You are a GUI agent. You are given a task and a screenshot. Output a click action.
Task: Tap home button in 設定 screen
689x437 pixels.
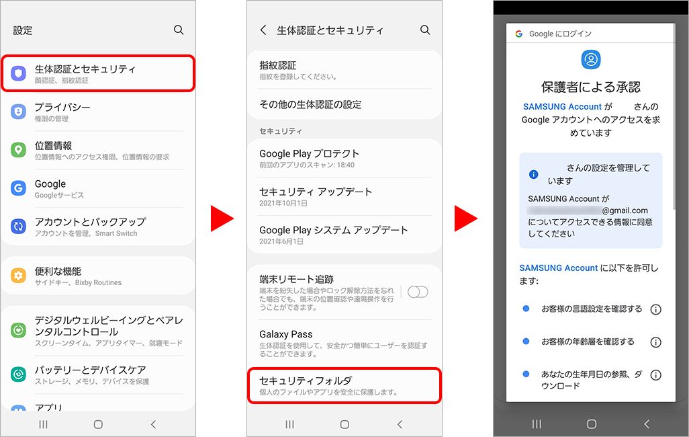point(98,424)
